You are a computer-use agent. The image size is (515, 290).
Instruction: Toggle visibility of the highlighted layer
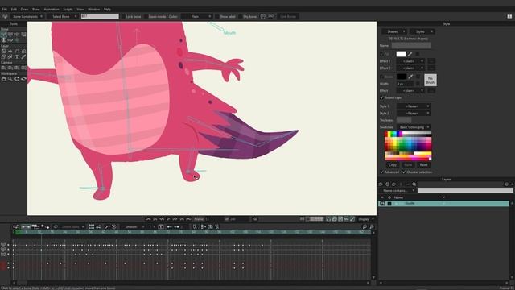point(382,204)
